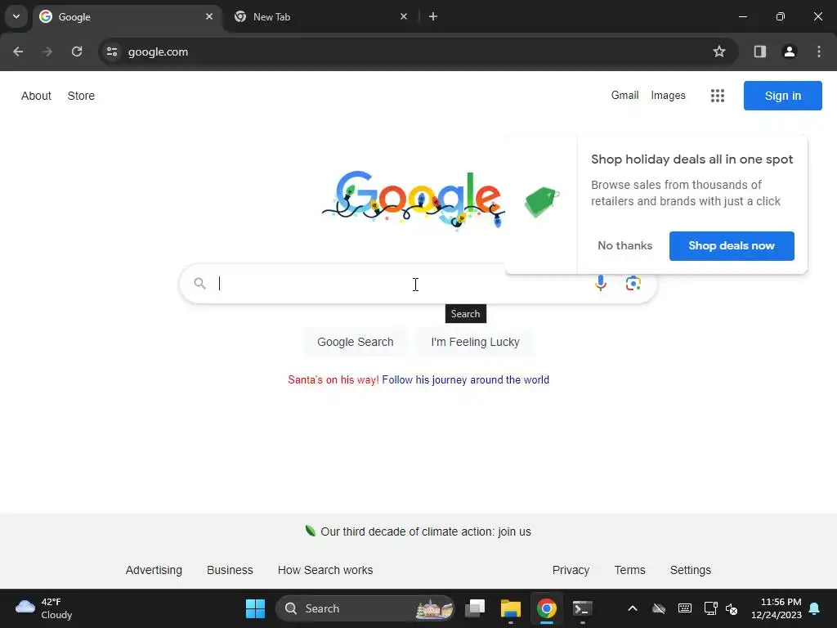Click the browser forward arrow
The image size is (837, 628).
[x=47, y=52]
